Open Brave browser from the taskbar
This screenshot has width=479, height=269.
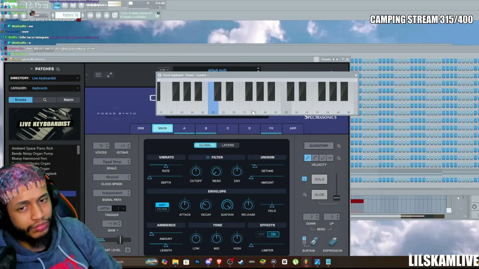[219, 262]
